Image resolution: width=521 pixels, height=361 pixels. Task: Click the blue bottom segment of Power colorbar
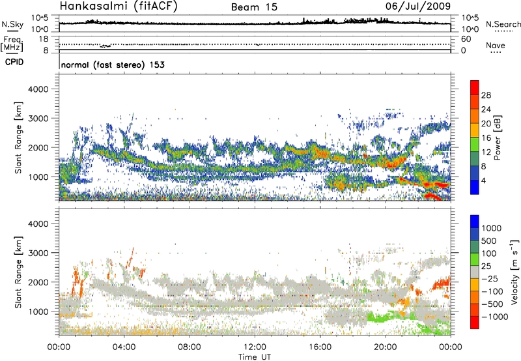(475, 187)
